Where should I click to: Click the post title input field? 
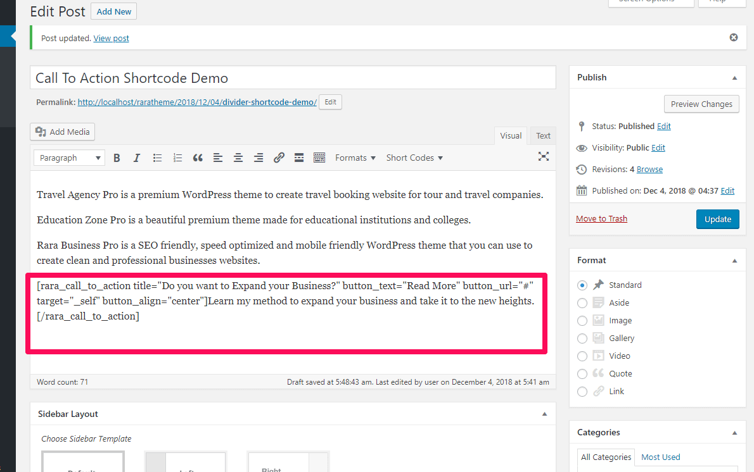coord(292,78)
